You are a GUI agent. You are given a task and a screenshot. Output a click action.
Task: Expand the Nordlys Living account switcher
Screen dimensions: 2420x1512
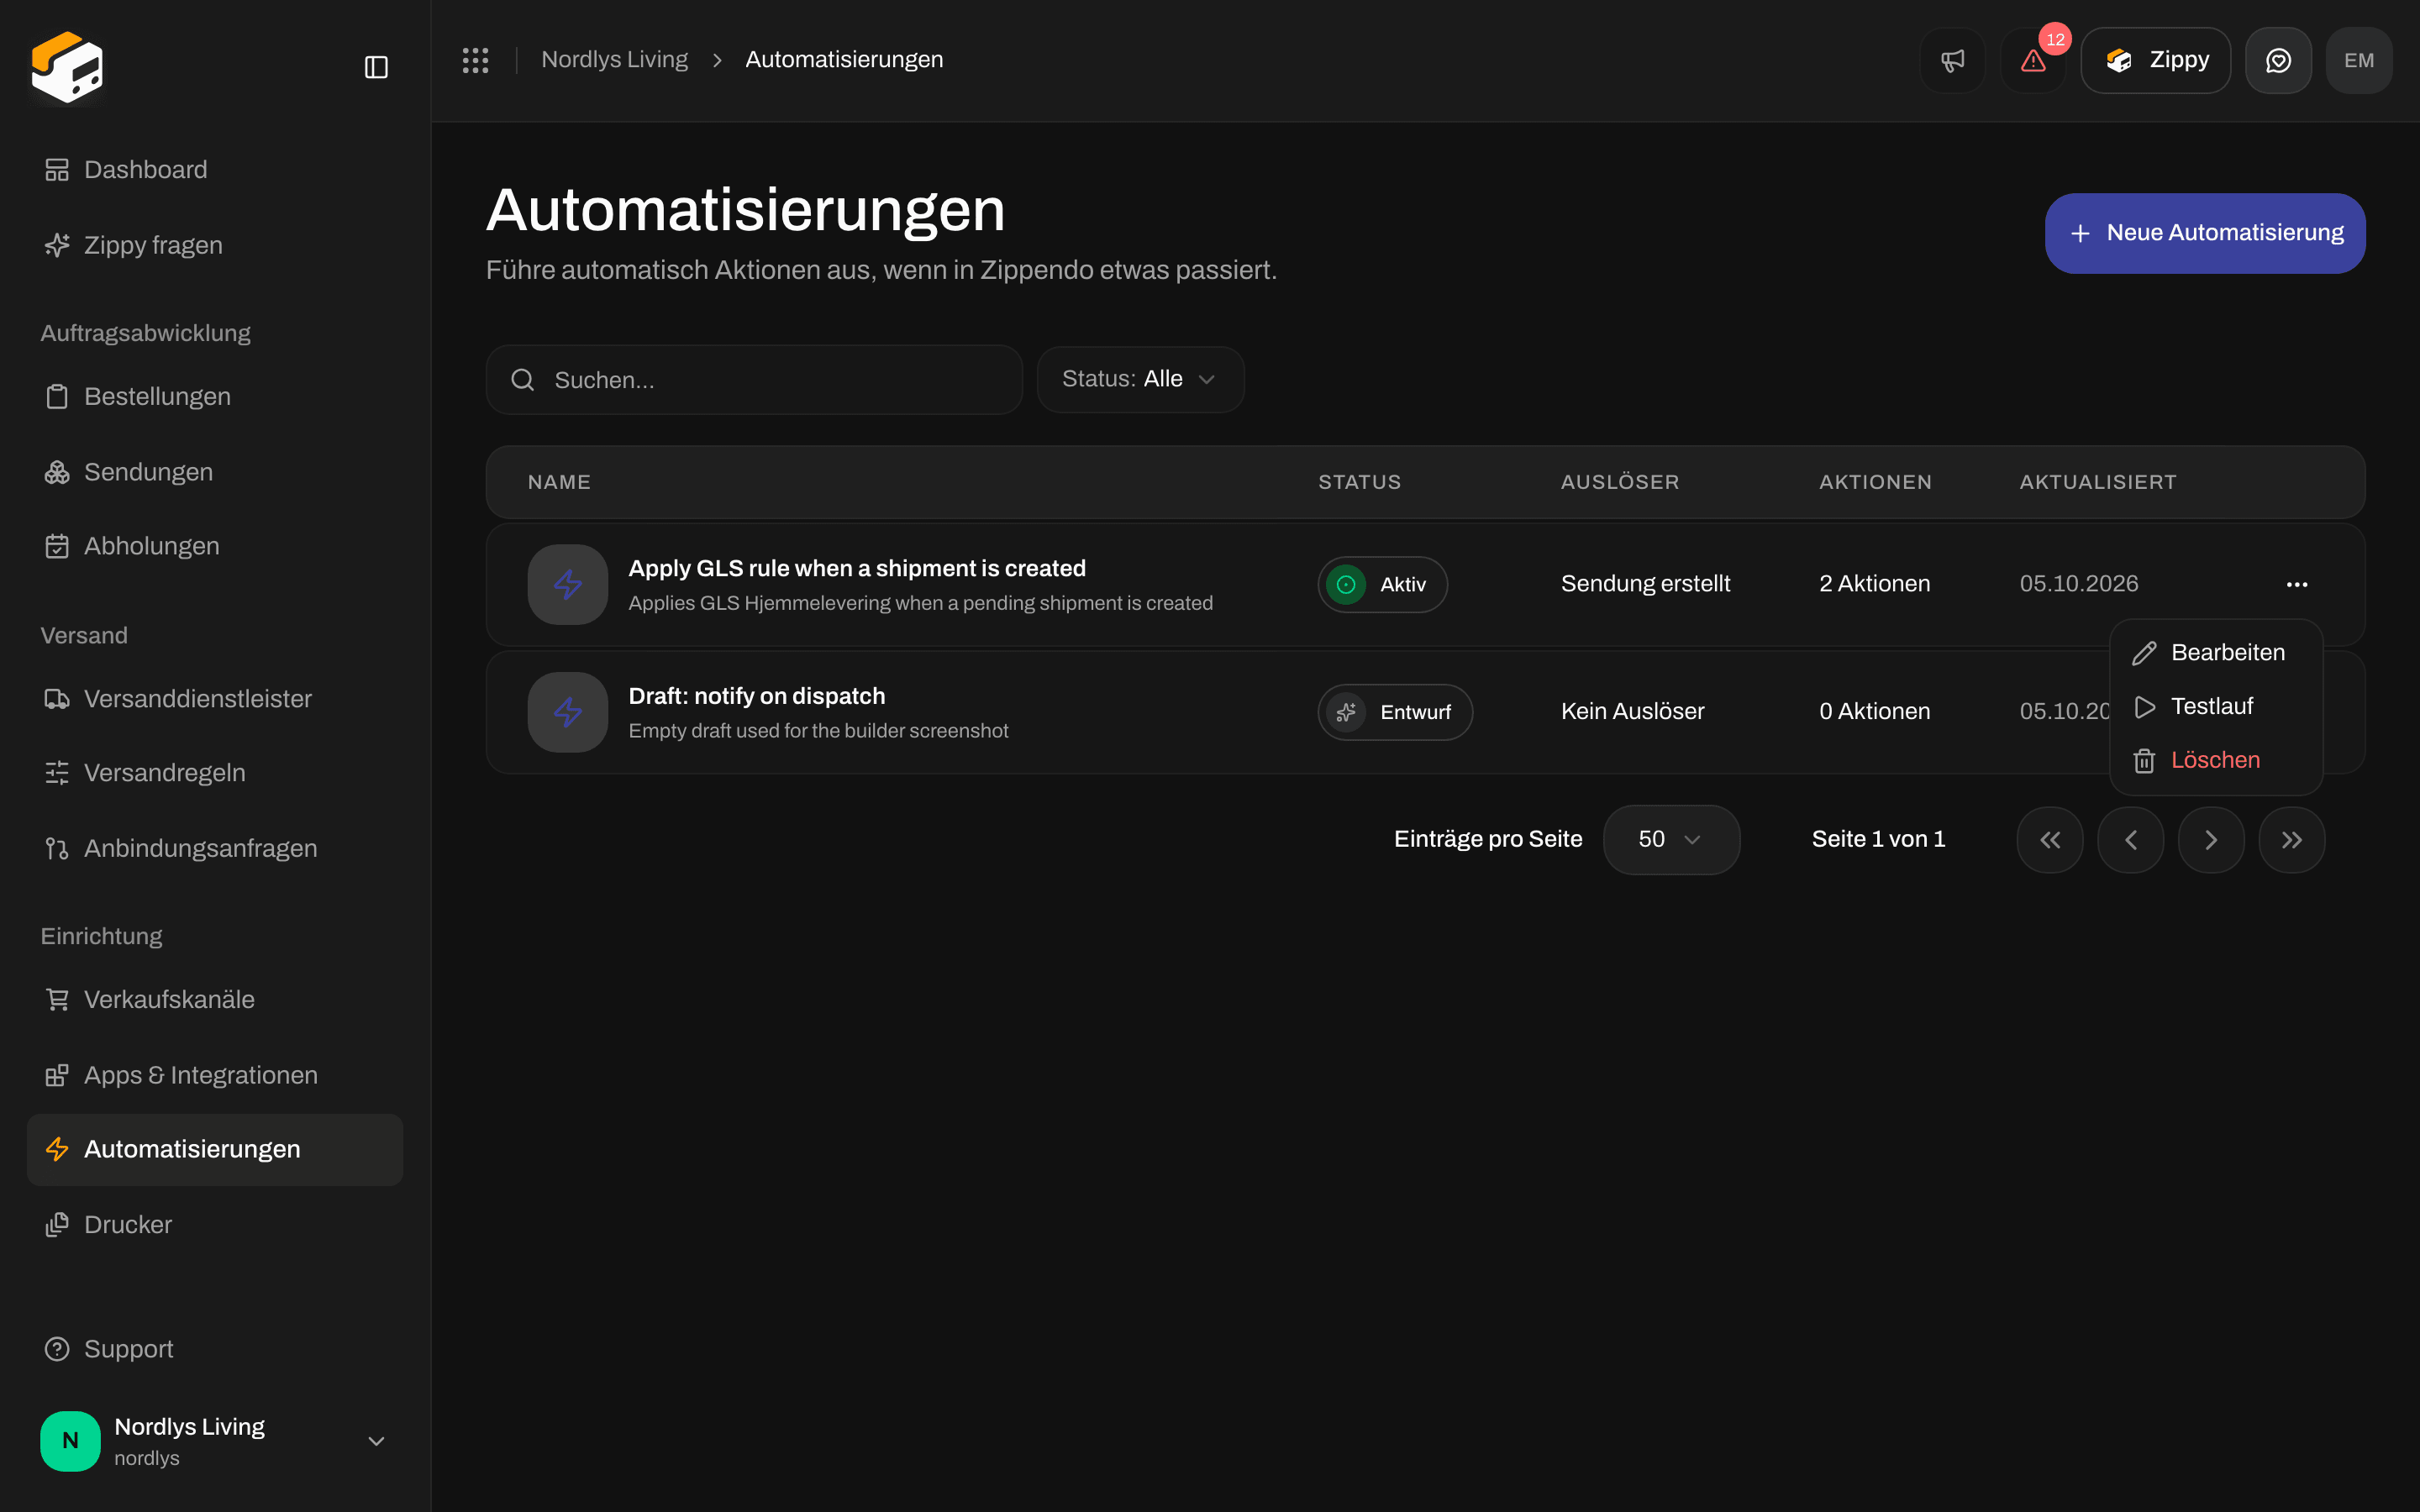215,1441
